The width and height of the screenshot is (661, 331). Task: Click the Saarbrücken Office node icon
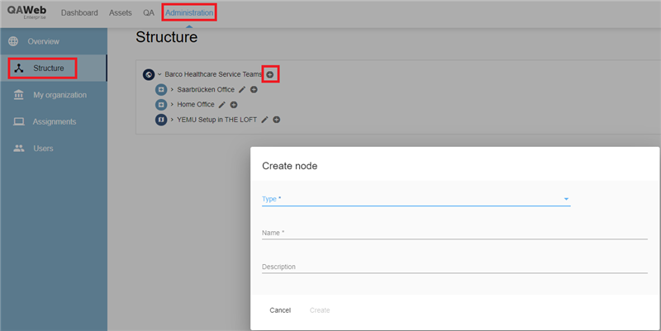tap(161, 90)
